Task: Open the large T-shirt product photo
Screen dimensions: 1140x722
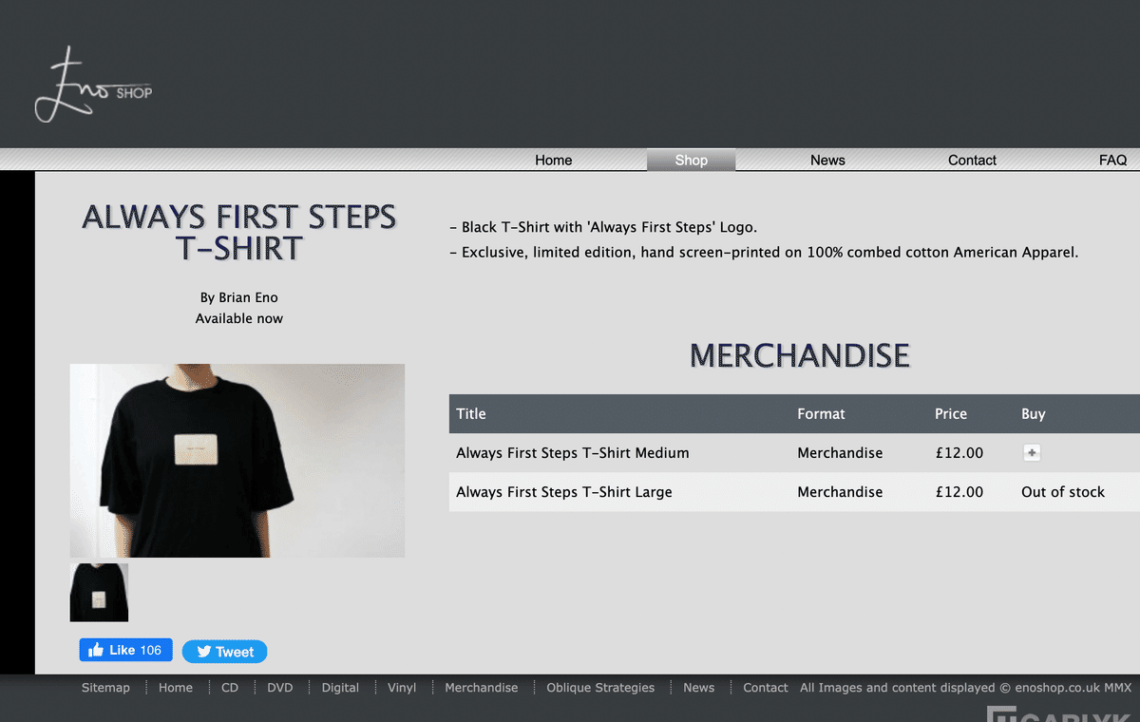Action: pyautogui.click(x=237, y=461)
